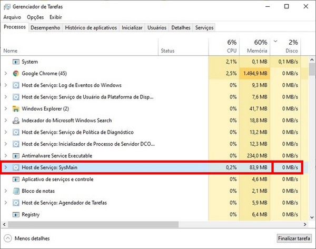316x249 pixels.
Task: Click the vertical scrollbar down arrow
Action: (x=312, y=217)
